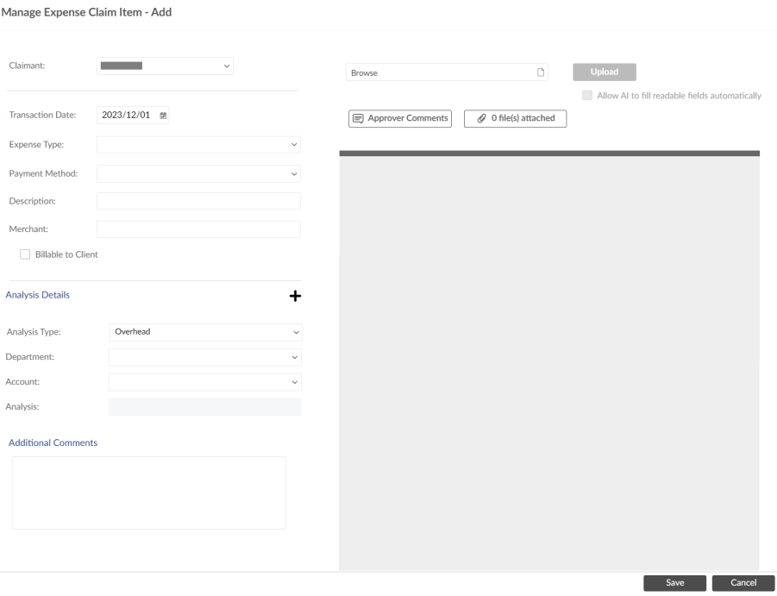Click into the Merchant input field

point(198,229)
